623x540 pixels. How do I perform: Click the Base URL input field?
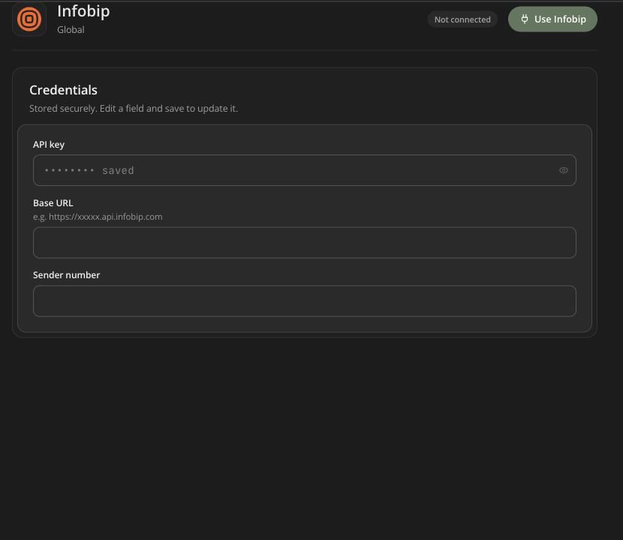304,242
